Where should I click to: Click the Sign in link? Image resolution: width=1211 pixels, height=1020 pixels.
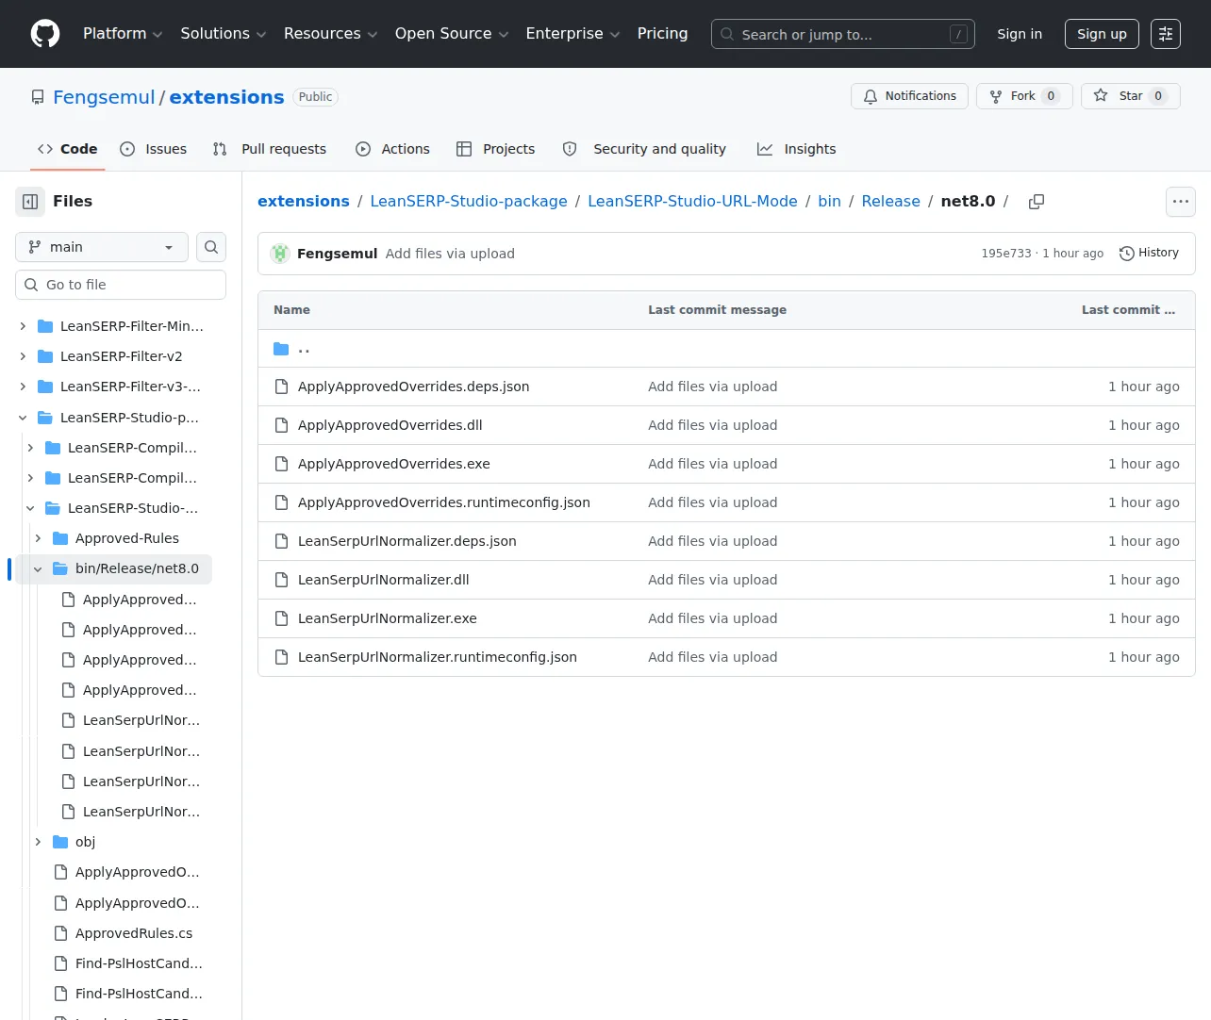(x=1020, y=34)
